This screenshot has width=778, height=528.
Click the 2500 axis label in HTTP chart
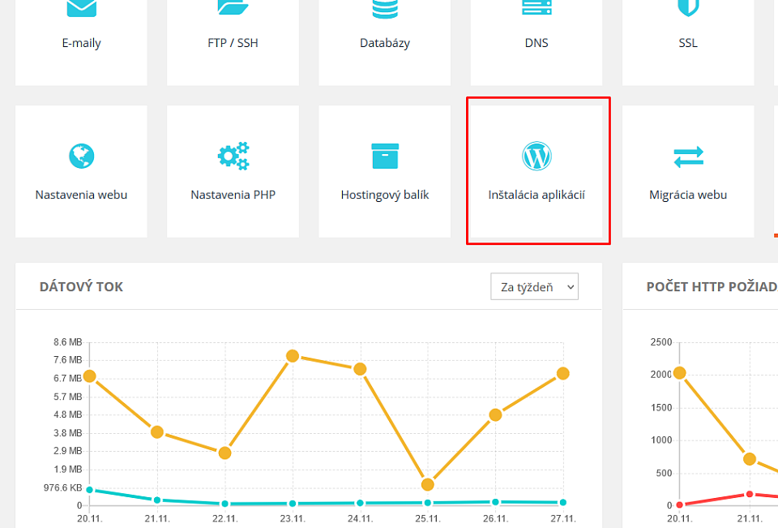pos(661,341)
